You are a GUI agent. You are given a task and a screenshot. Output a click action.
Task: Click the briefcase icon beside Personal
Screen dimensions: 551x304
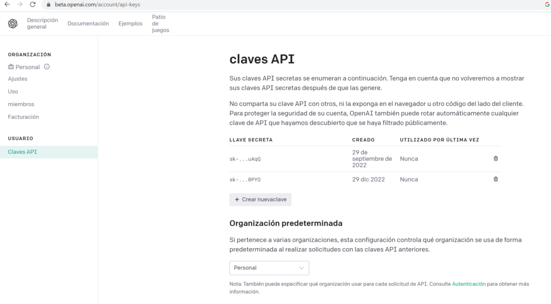click(11, 67)
